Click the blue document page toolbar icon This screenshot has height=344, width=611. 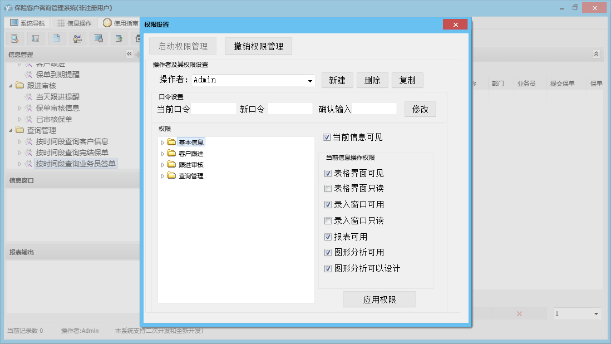pyautogui.click(x=57, y=38)
